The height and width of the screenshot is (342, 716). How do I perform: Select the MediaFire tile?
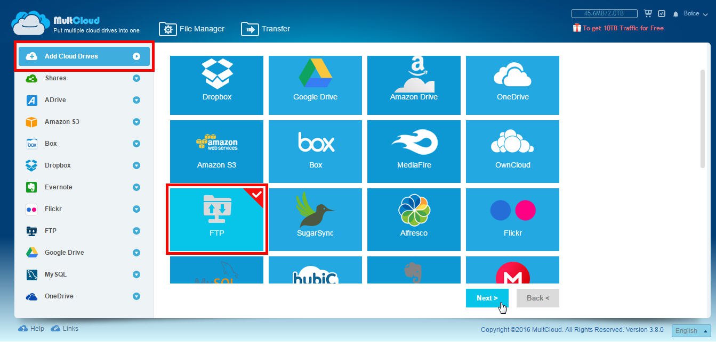pyautogui.click(x=414, y=152)
